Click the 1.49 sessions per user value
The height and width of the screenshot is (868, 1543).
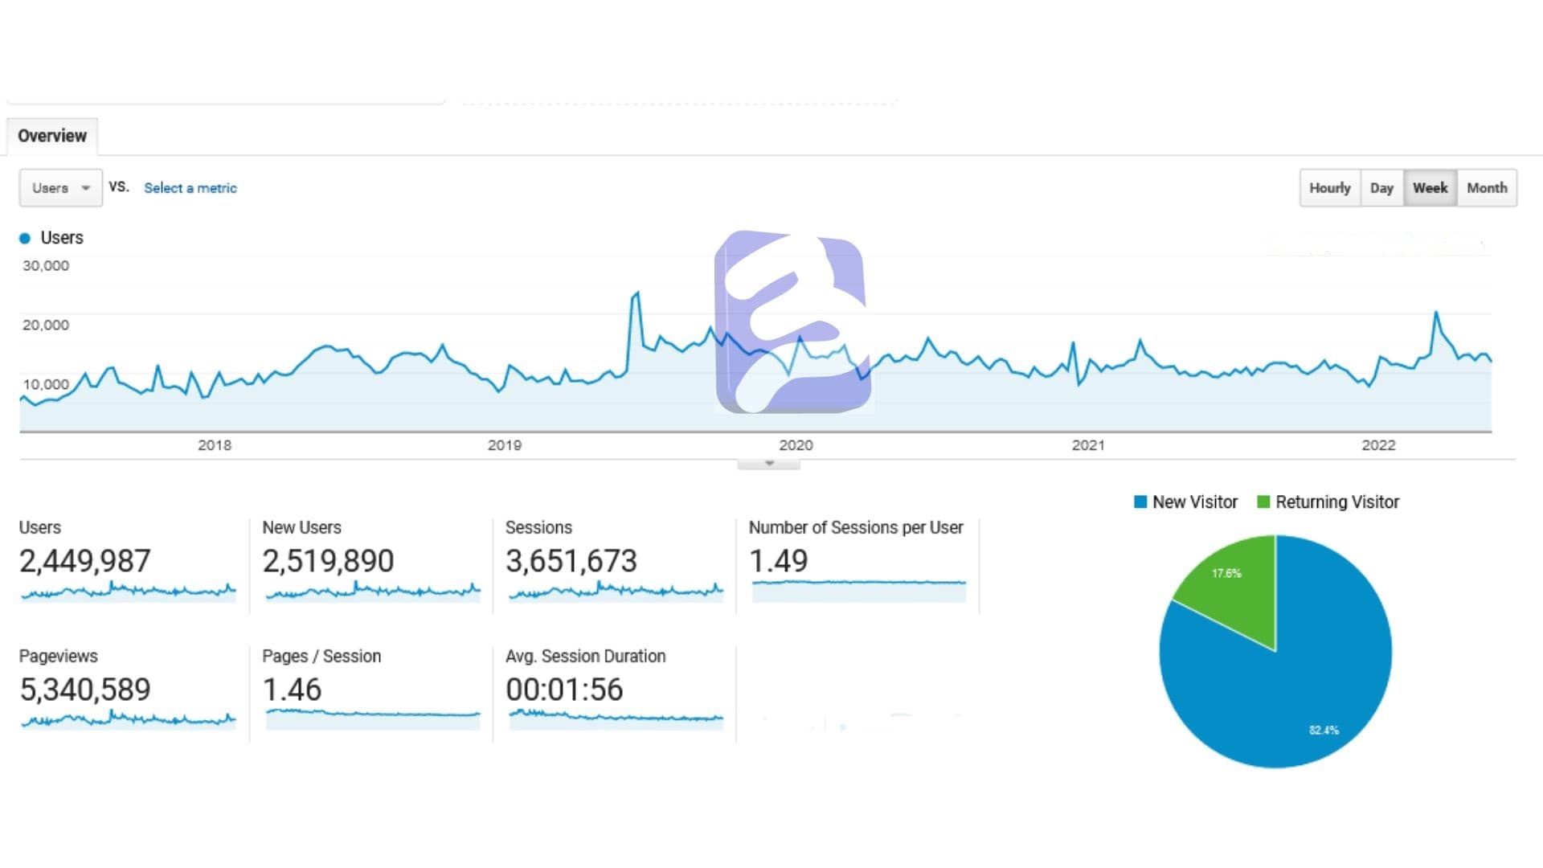778,561
